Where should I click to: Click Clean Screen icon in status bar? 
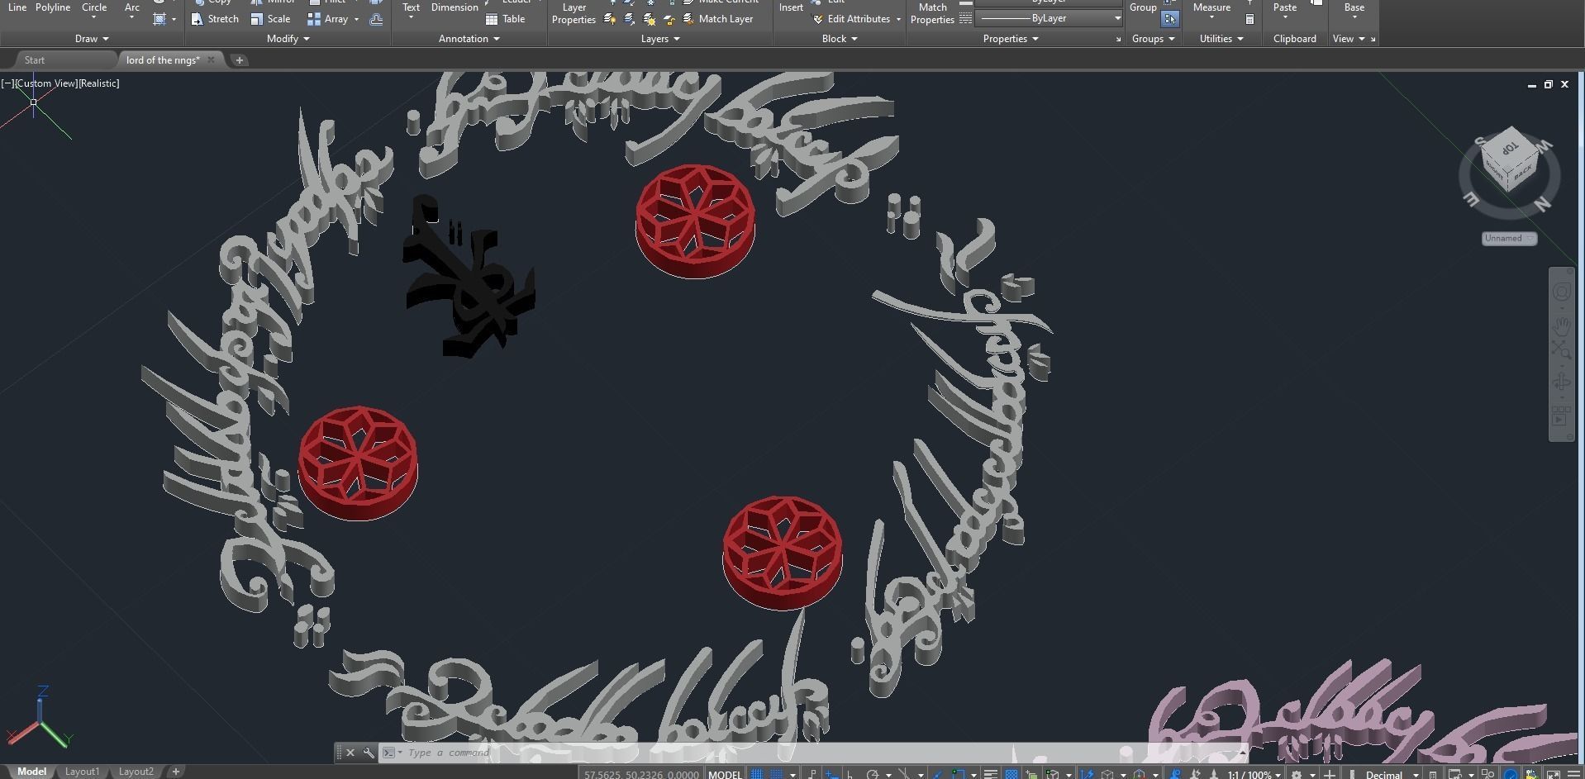[1553, 774]
